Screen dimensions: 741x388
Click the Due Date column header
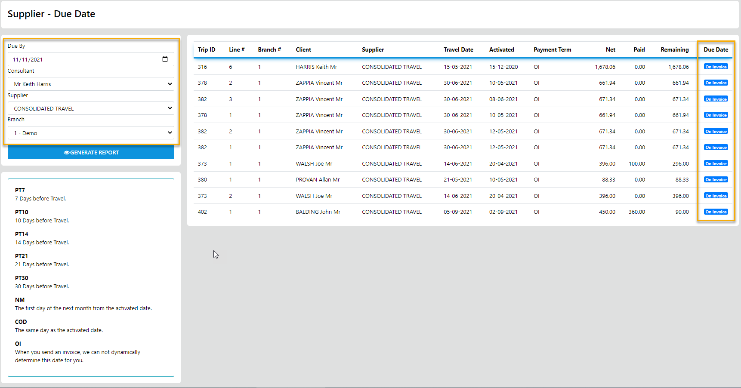[716, 49]
